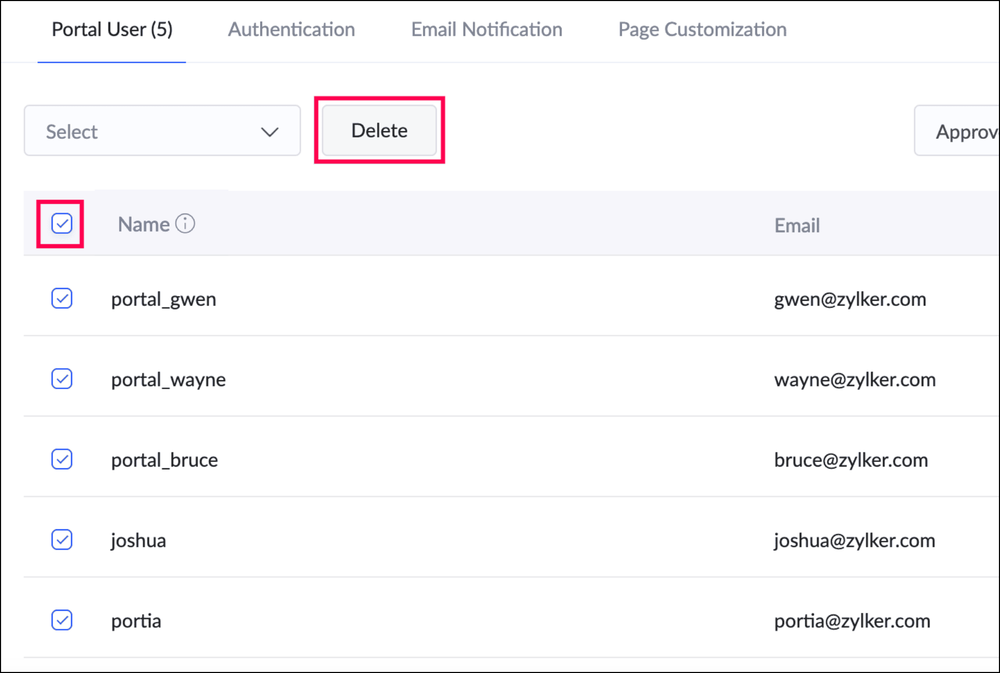This screenshot has width=1000, height=673.
Task: Click the wayne@zylker.com email
Action: pyautogui.click(x=854, y=380)
